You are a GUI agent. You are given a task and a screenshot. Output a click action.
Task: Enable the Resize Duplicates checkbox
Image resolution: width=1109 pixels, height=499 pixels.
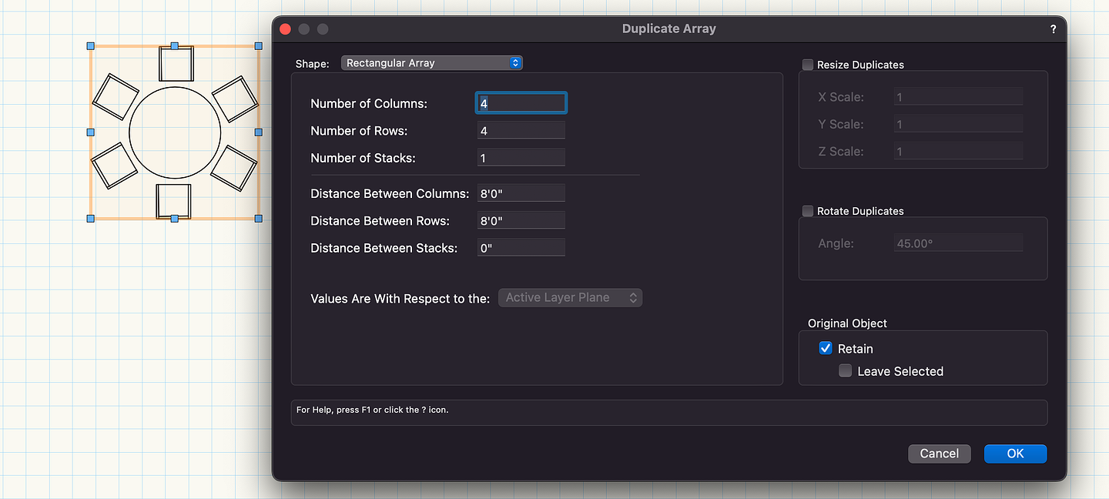(808, 65)
